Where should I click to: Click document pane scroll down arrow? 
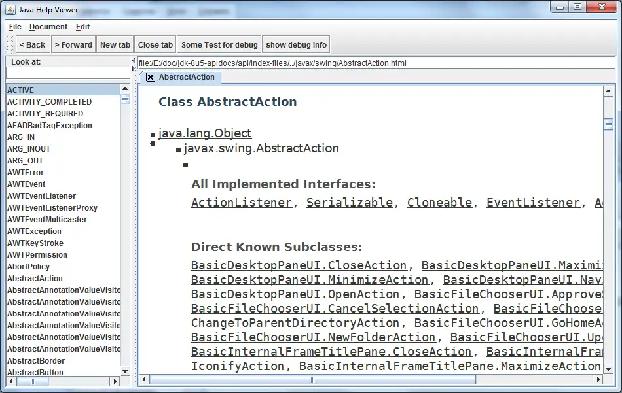pyautogui.click(x=608, y=369)
